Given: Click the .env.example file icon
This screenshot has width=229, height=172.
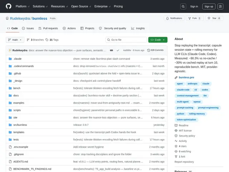Looking at the screenshot, I should point(10,147).
